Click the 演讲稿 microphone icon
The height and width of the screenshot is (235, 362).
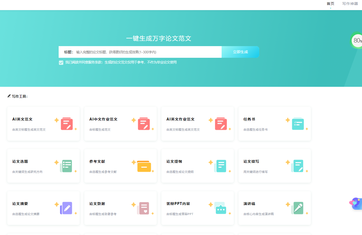tap(297, 208)
